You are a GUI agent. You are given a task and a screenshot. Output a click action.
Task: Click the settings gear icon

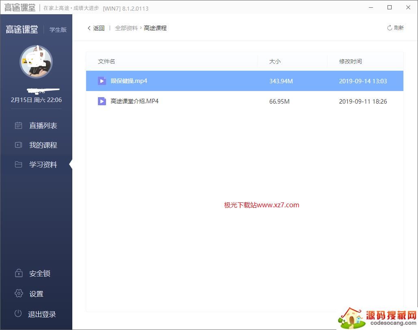tap(19, 293)
